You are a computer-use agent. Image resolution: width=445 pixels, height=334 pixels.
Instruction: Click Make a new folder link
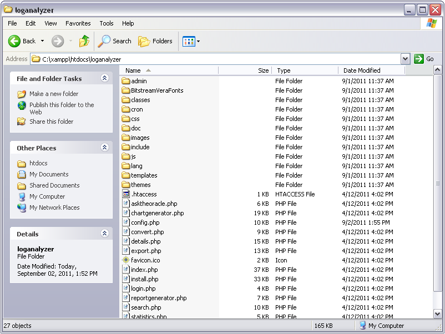tap(54, 94)
